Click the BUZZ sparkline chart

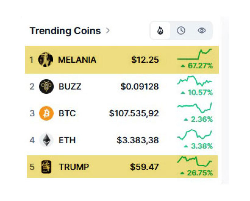click(x=194, y=81)
